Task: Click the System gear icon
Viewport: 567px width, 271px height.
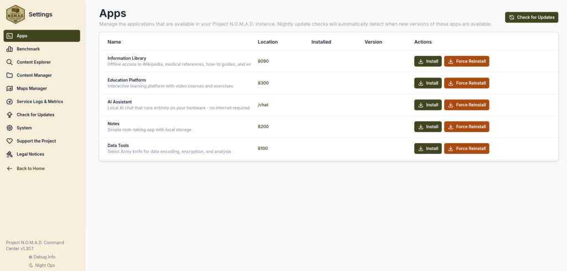Action: coord(10,128)
